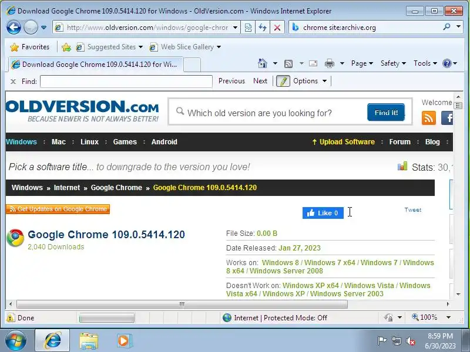Click the Home page icon

click(262, 63)
